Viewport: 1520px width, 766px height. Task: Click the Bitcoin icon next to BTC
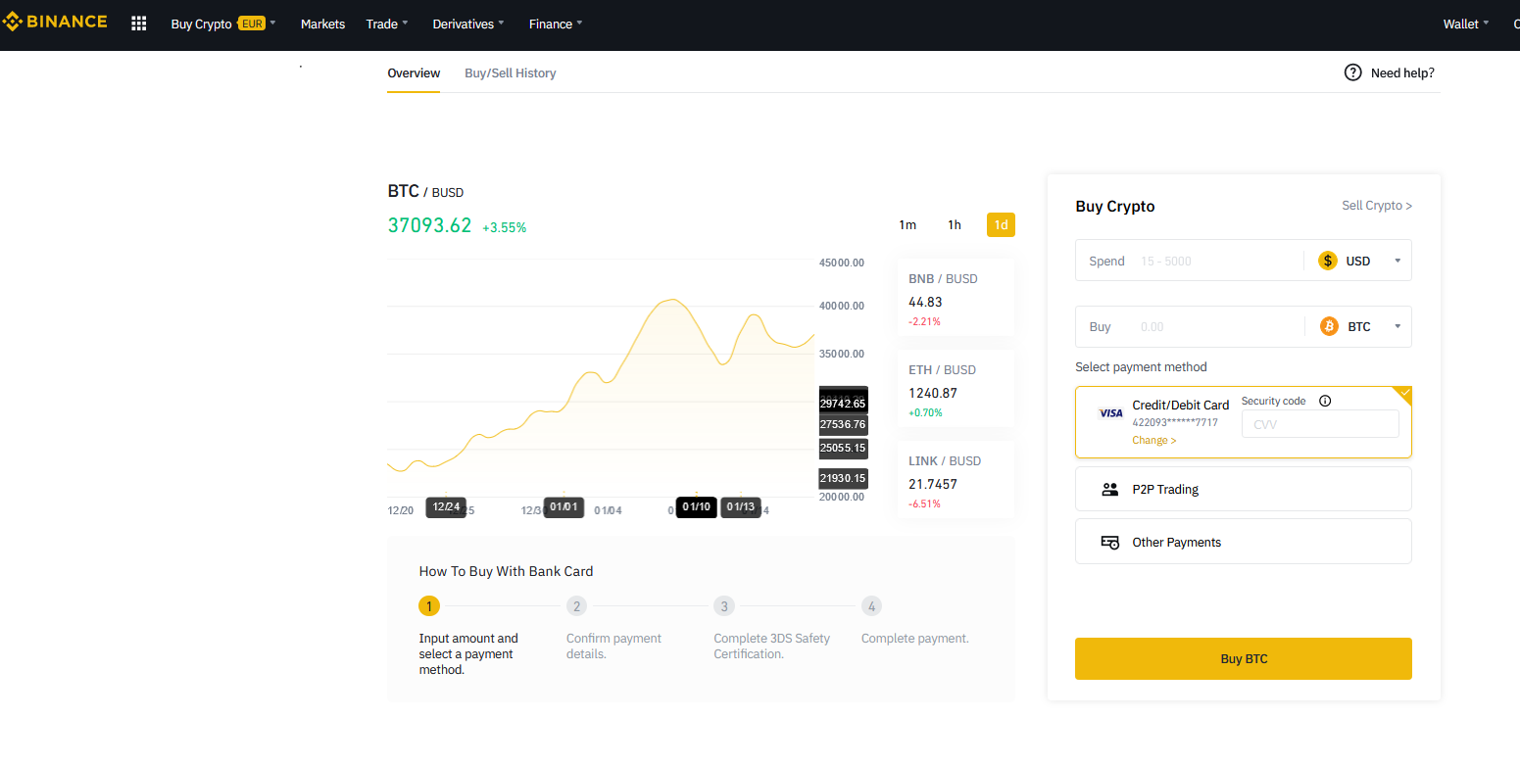1329,326
